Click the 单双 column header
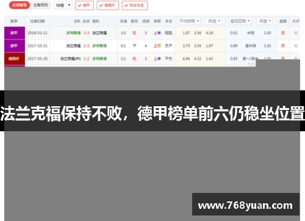This screenshot has height=221, width=305. click(157, 21)
